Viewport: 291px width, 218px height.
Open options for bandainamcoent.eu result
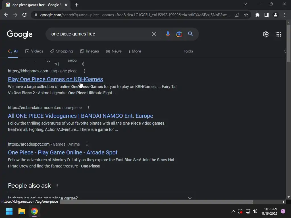click(89, 108)
